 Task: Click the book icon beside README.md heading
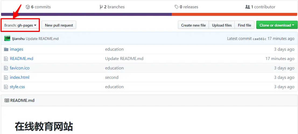[7, 100]
